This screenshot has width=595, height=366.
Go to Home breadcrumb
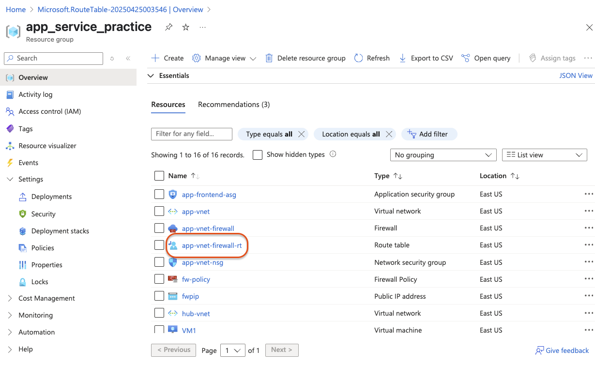pyautogui.click(x=16, y=9)
